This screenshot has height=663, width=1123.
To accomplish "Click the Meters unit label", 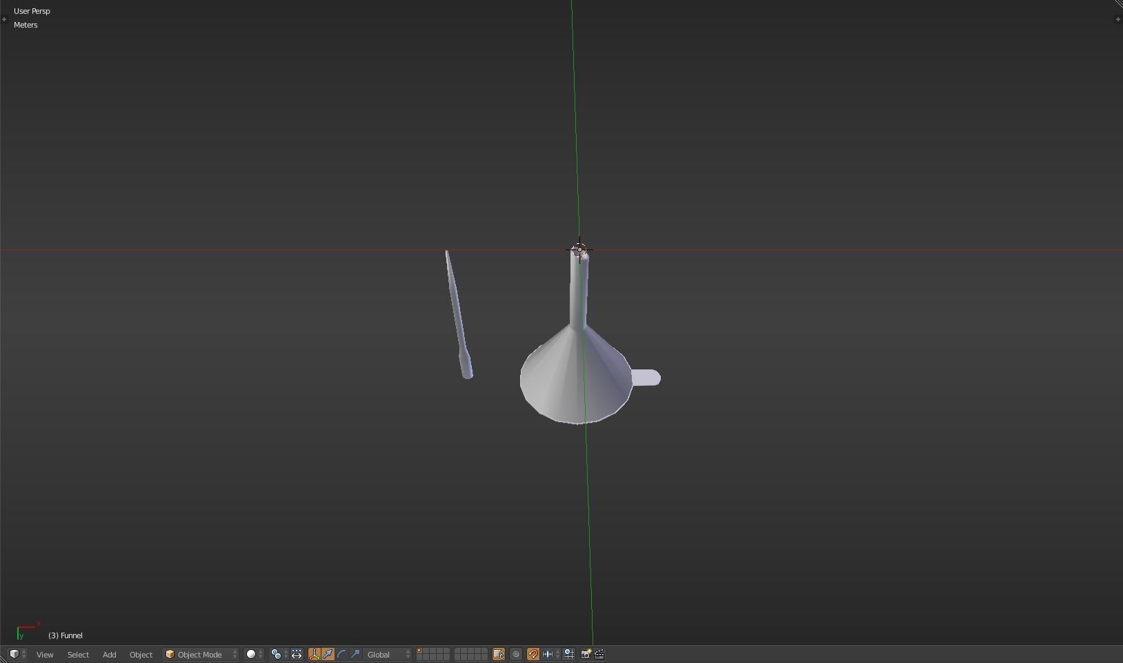I will click(x=26, y=25).
